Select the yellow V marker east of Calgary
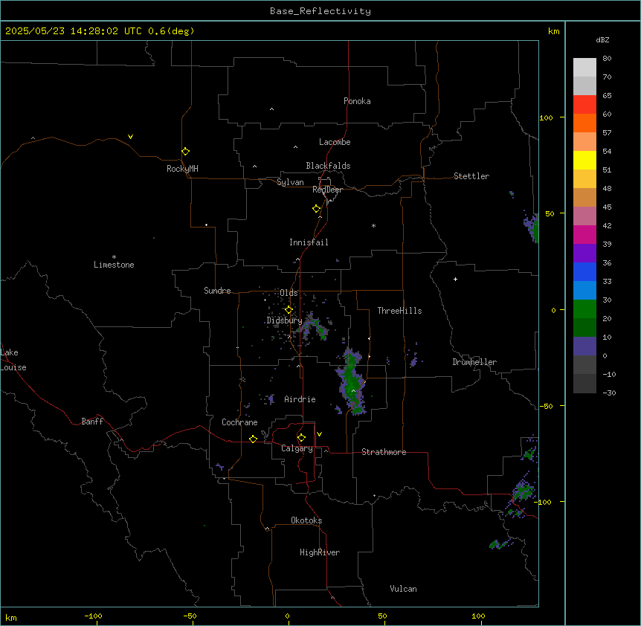The width and height of the screenshot is (641, 626). (x=319, y=434)
